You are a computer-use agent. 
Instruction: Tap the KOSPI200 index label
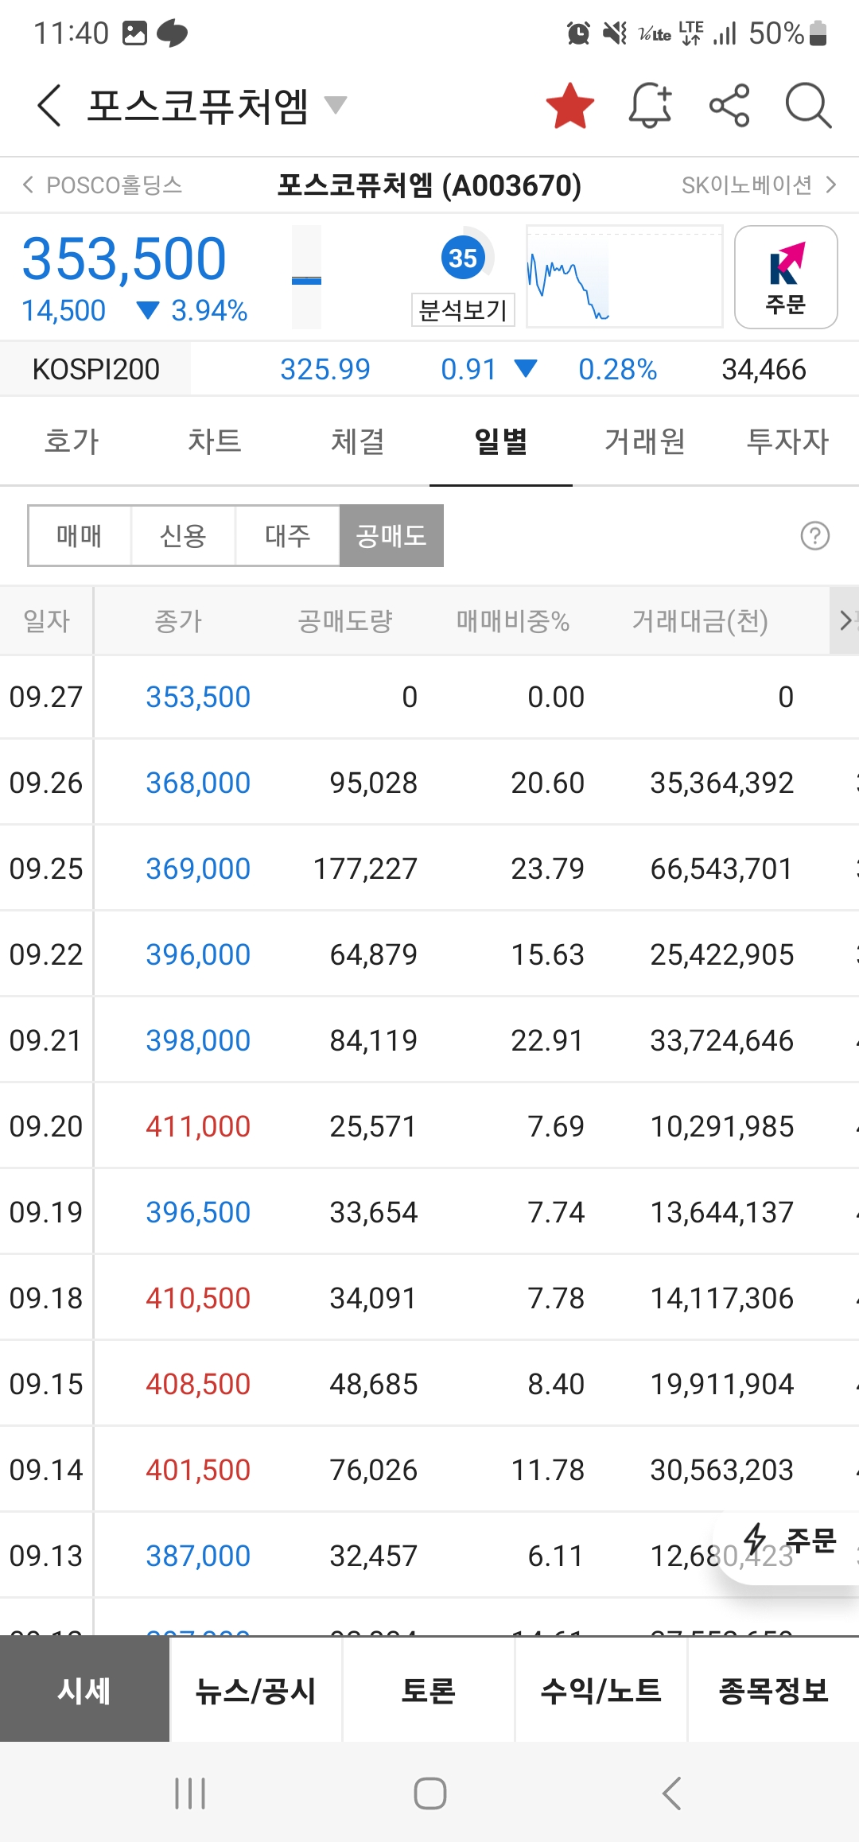pyautogui.click(x=95, y=369)
